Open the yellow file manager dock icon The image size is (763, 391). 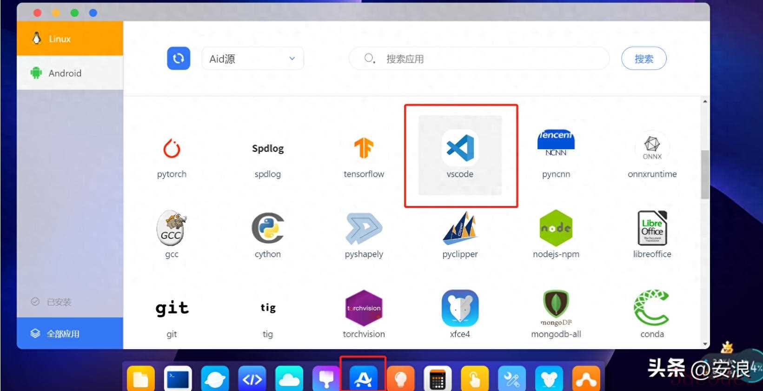[x=140, y=379]
